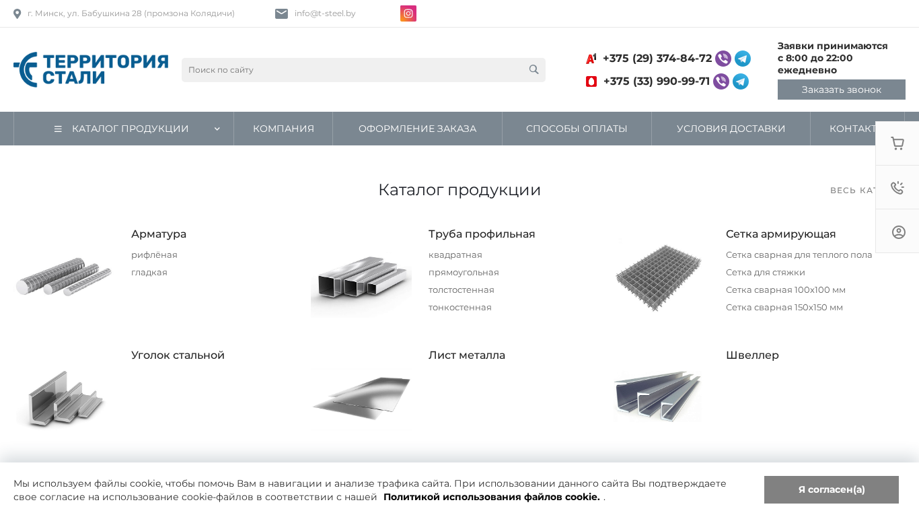Open the shopping cart side icon

(897, 143)
